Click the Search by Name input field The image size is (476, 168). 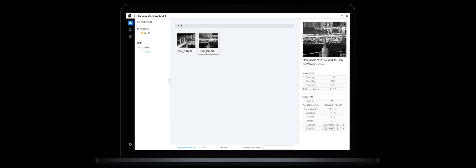(278, 147)
